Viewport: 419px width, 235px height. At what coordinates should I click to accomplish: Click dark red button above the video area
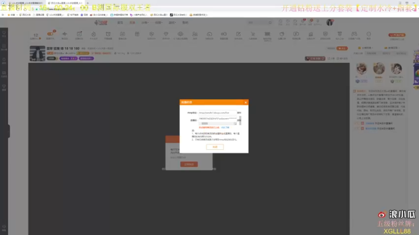(315, 58)
